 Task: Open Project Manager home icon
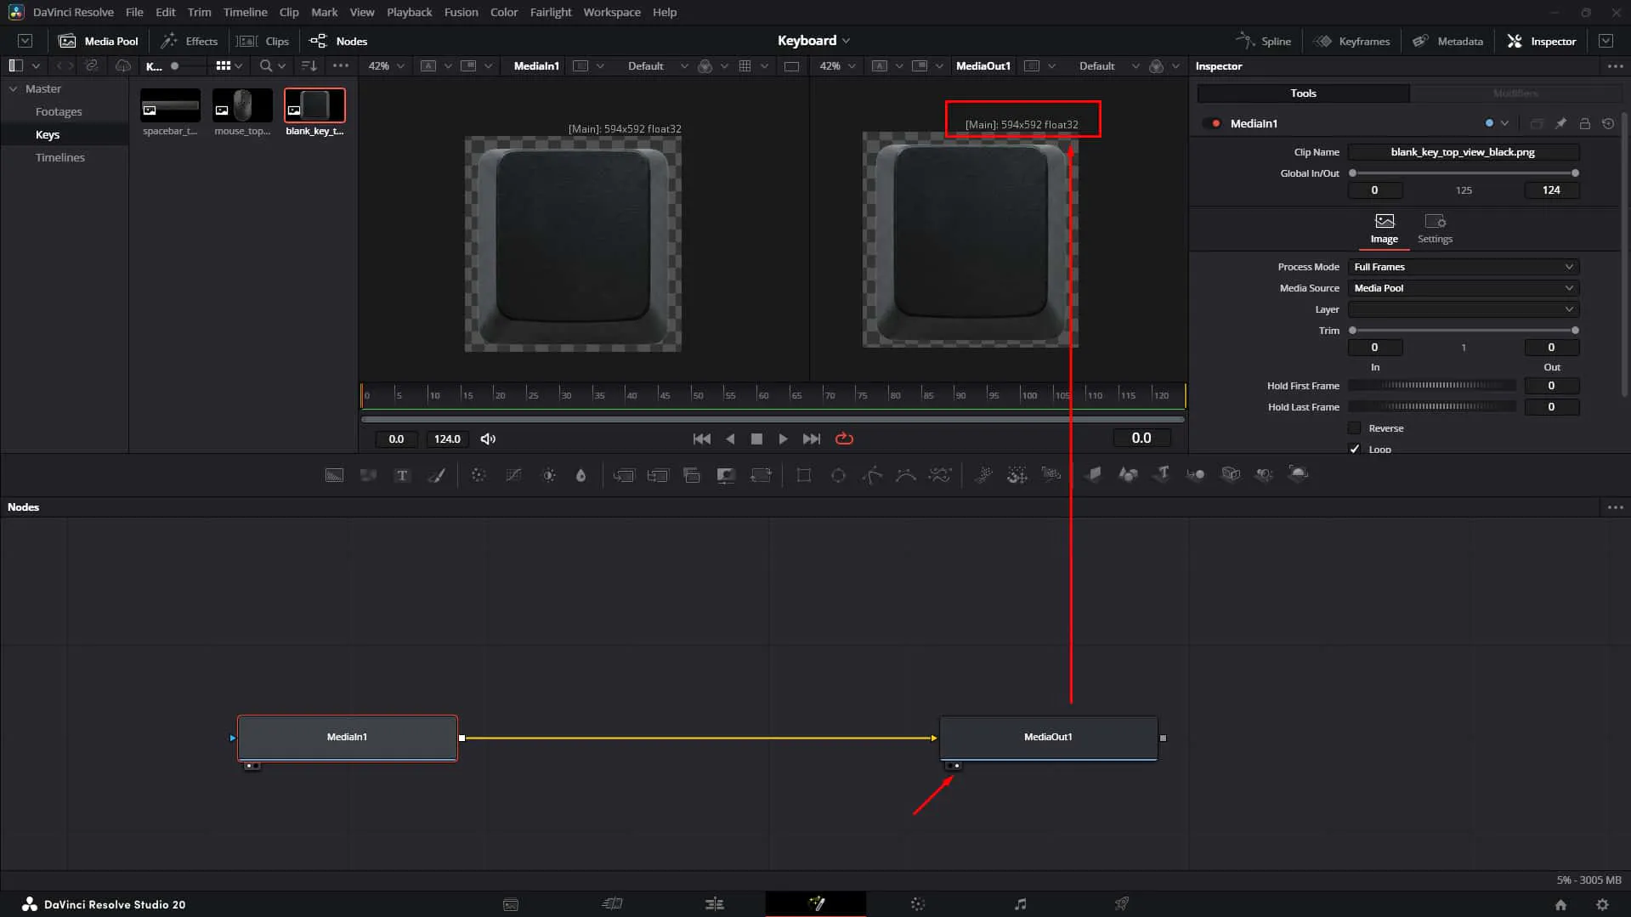[x=1560, y=905]
